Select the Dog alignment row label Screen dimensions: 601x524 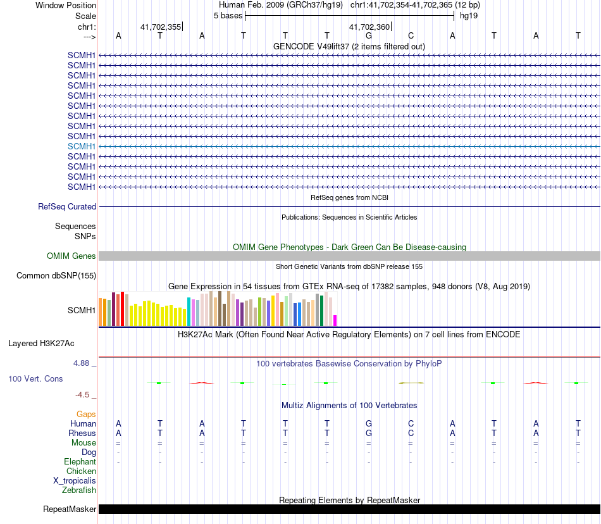click(89, 452)
